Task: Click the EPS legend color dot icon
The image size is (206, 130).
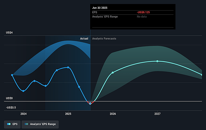Action: tap(9, 124)
